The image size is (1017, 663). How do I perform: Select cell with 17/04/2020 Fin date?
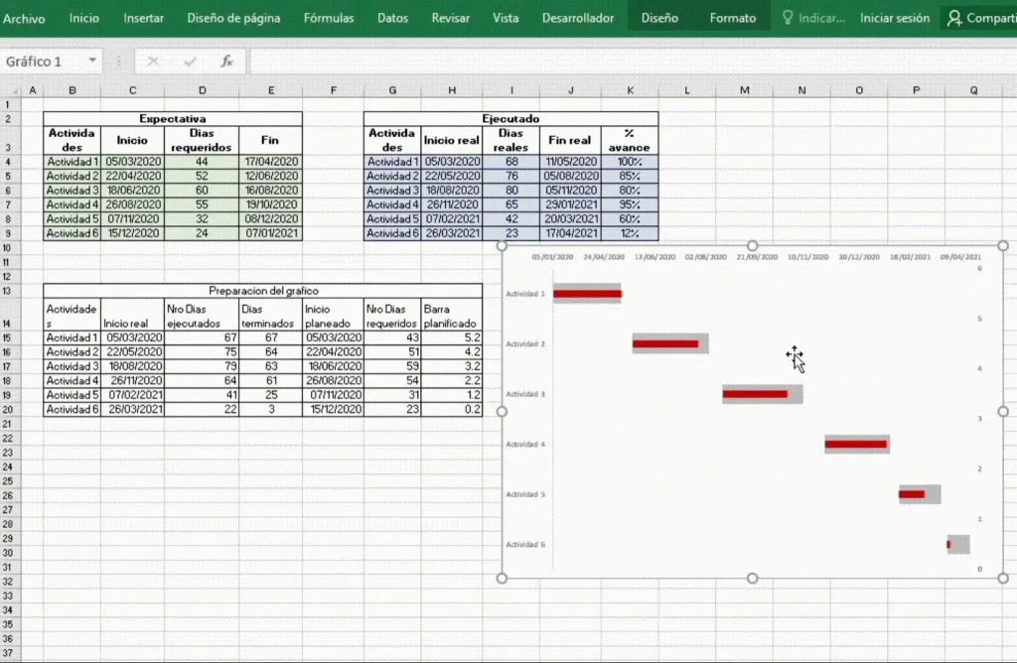coord(271,162)
